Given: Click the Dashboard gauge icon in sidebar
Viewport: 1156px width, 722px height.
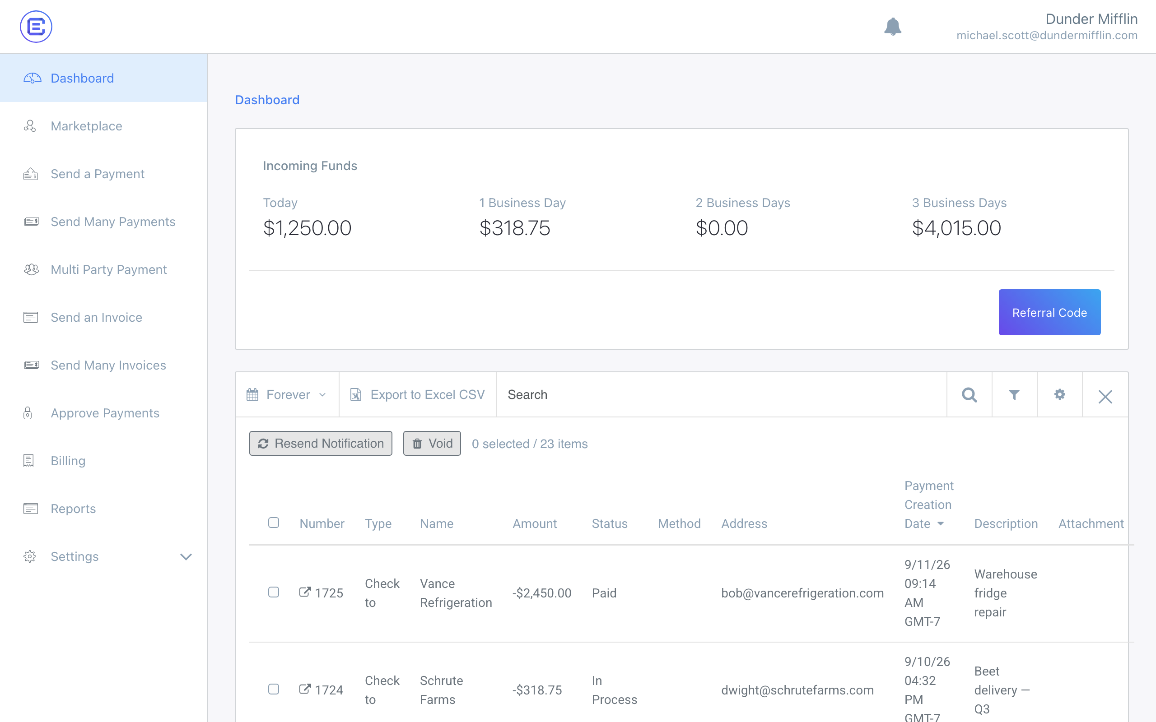Looking at the screenshot, I should tap(33, 79).
